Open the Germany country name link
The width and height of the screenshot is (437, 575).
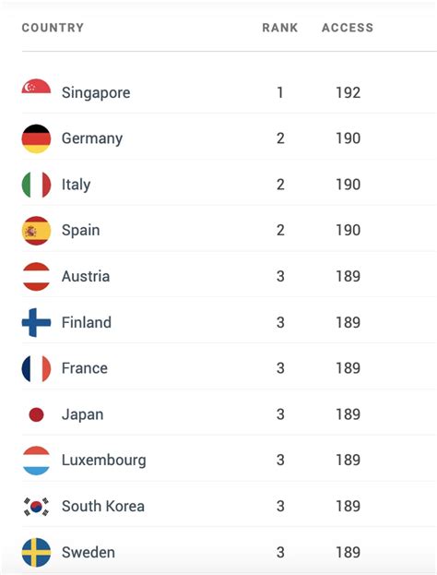(92, 138)
